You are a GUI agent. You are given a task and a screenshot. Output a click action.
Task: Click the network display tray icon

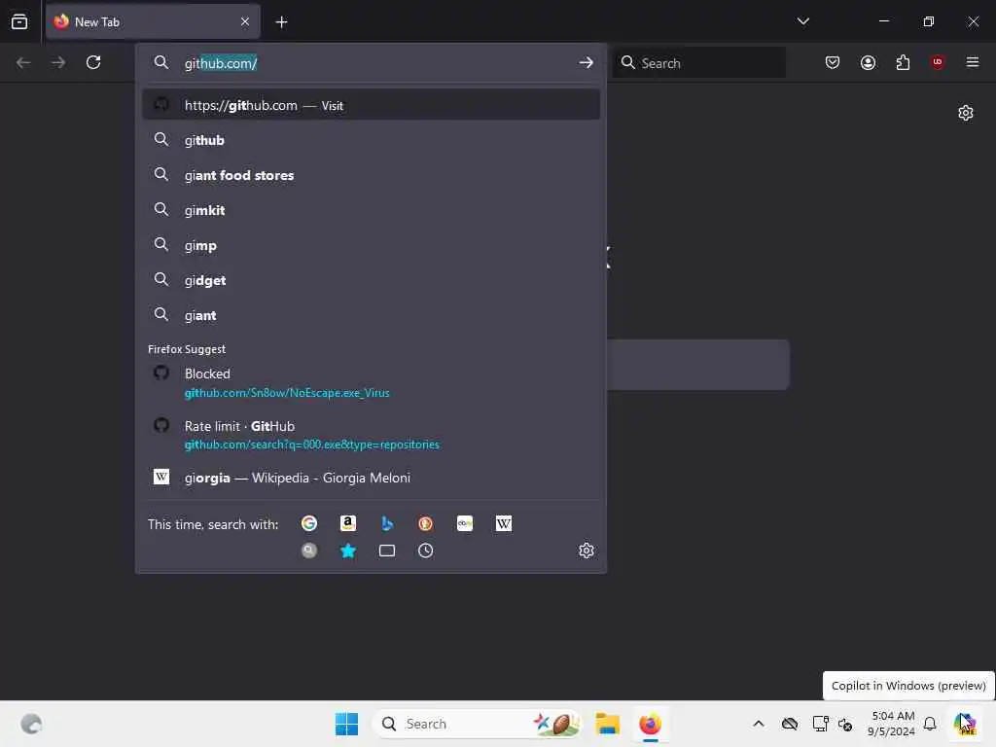pyautogui.click(x=820, y=724)
